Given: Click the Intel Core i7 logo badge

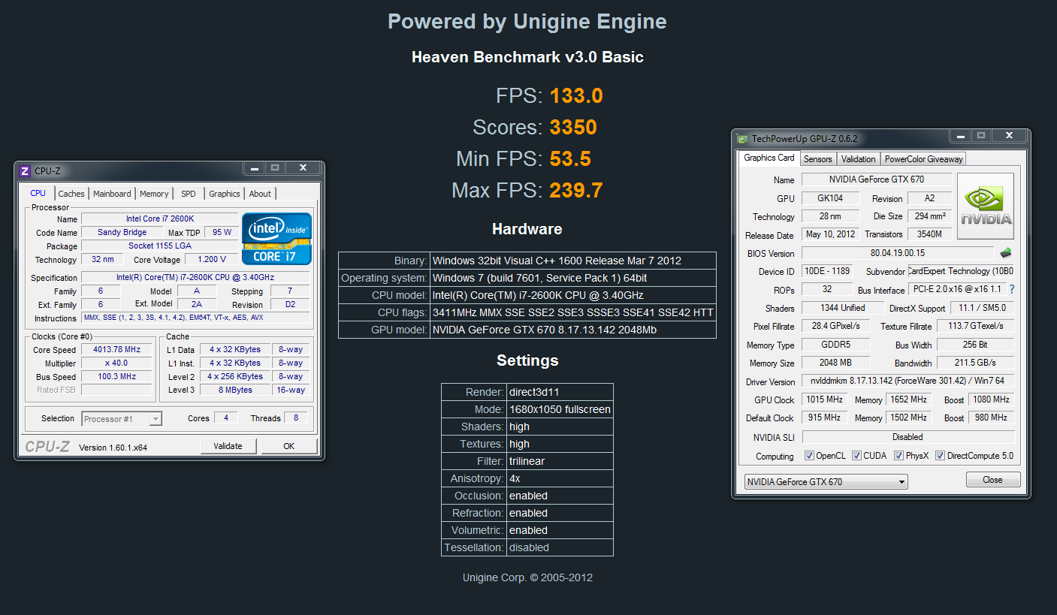Looking at the screenshot, I should tap(276, 237).
